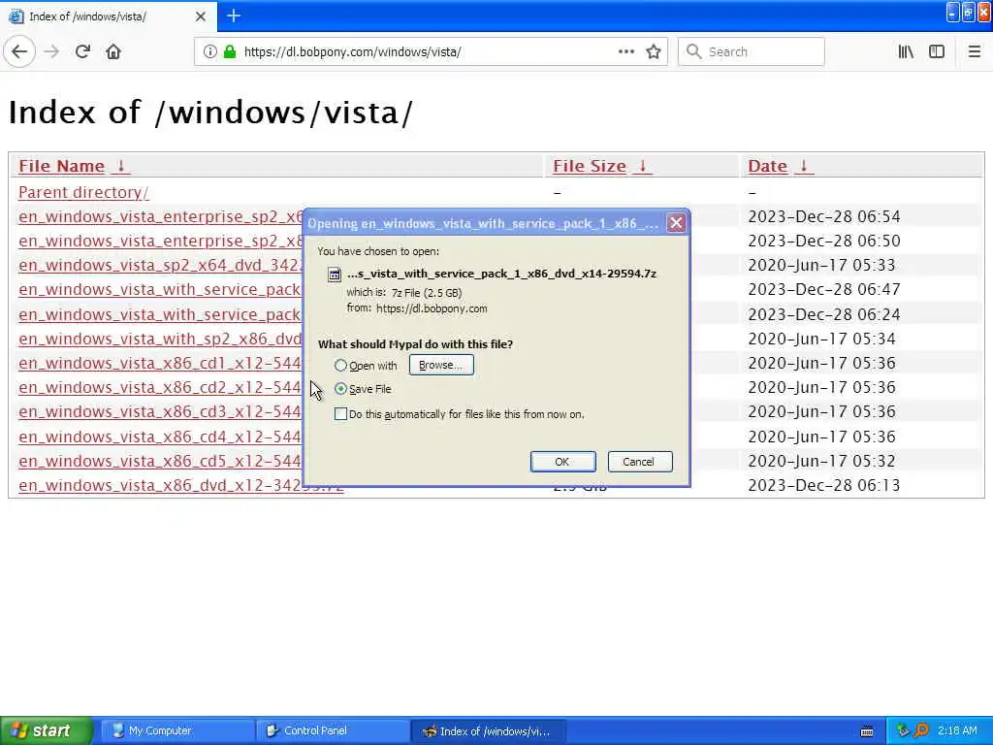Image resolution: width=993 pixels, height=745 pixels.
Task: Select the Save File radio option
Action: click(340, 388)
